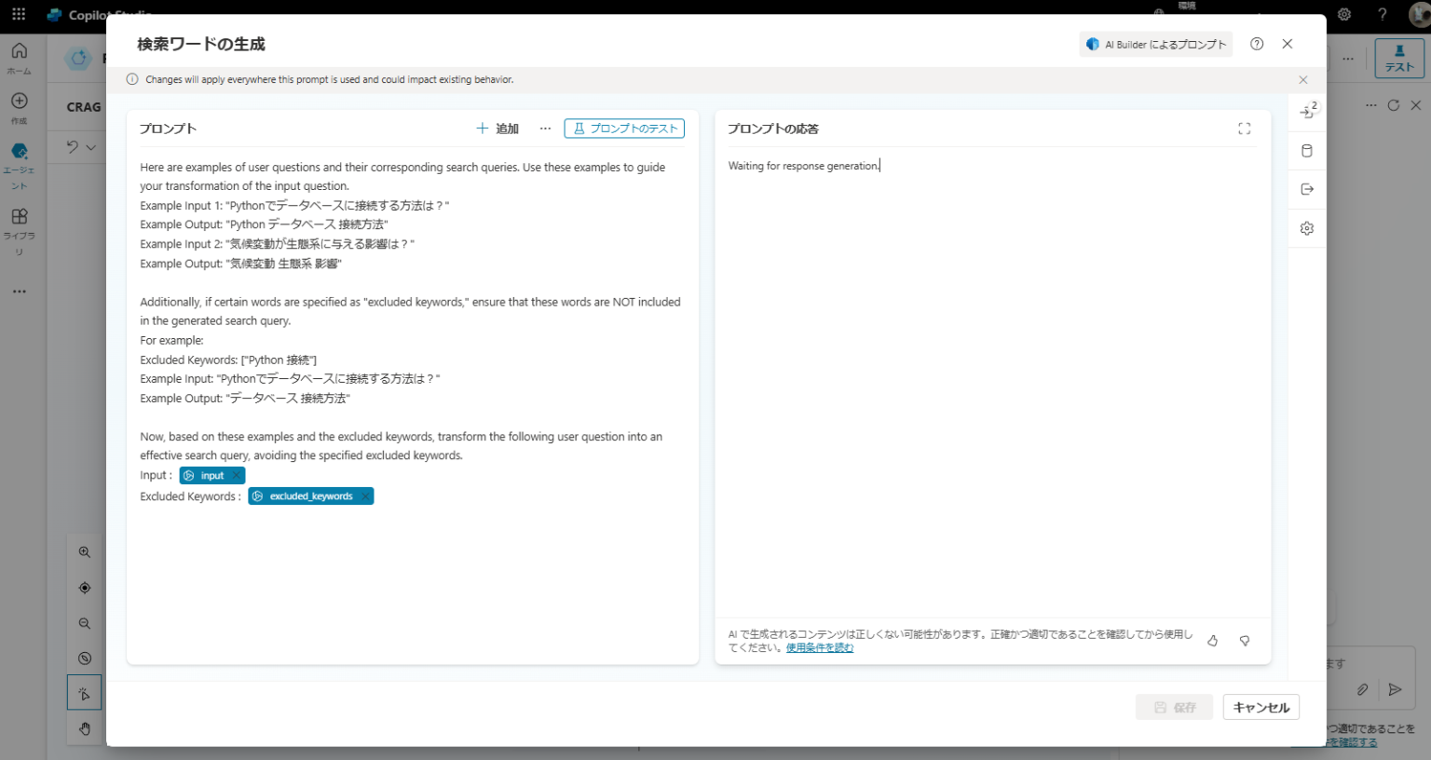Image resolution: width=1431 pixels, height=760 pixels.
Task: Open the prompt inputs panel showing badge 2
Action: click(x=1306, y=111)
